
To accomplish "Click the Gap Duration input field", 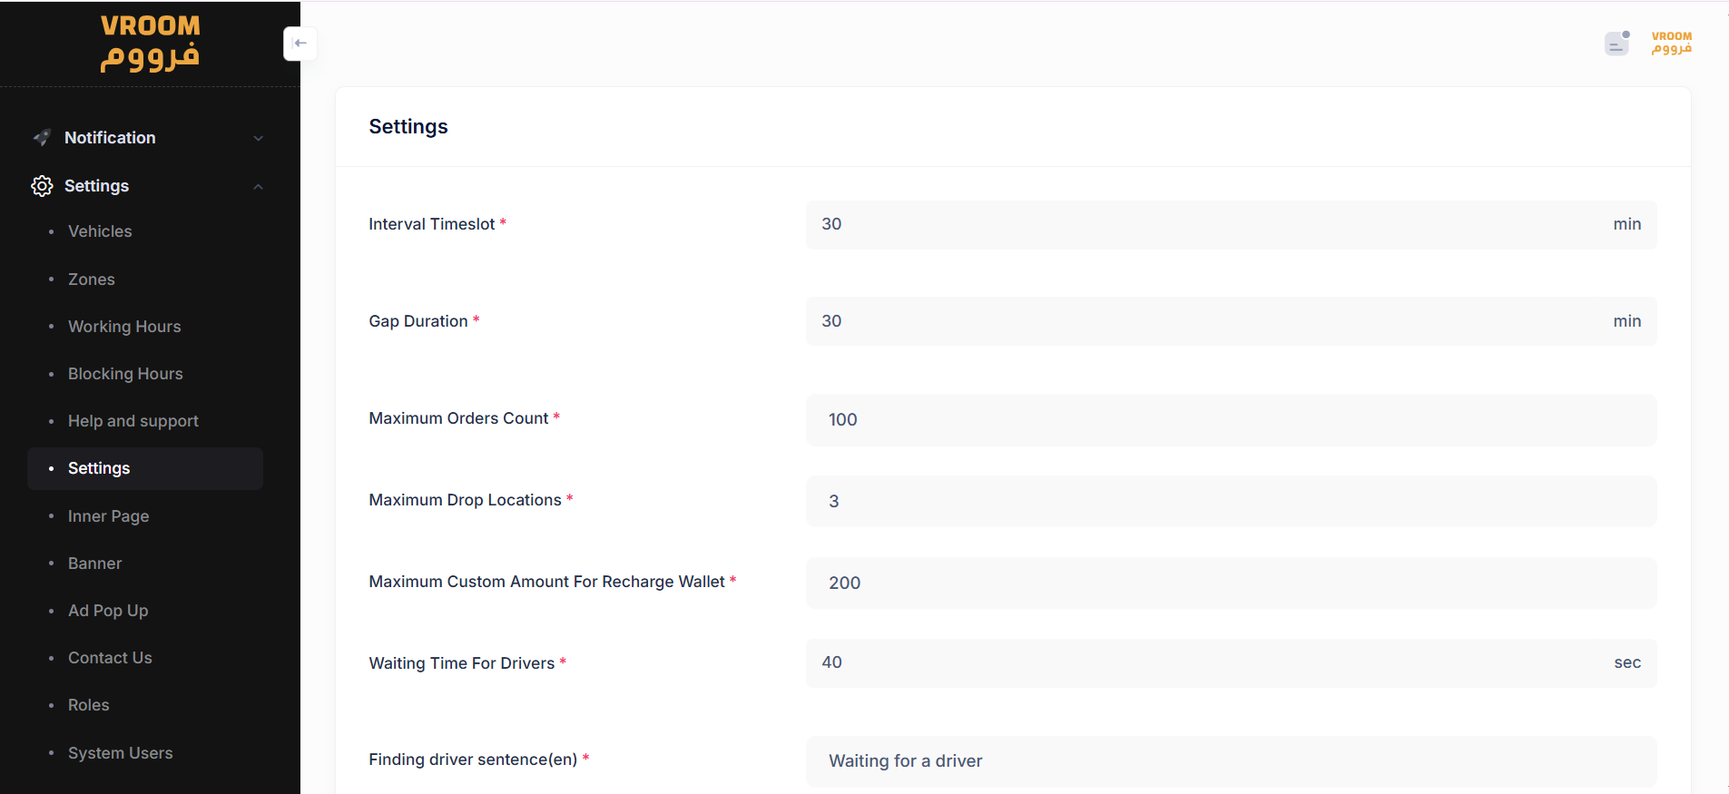I will [1231, 321].
